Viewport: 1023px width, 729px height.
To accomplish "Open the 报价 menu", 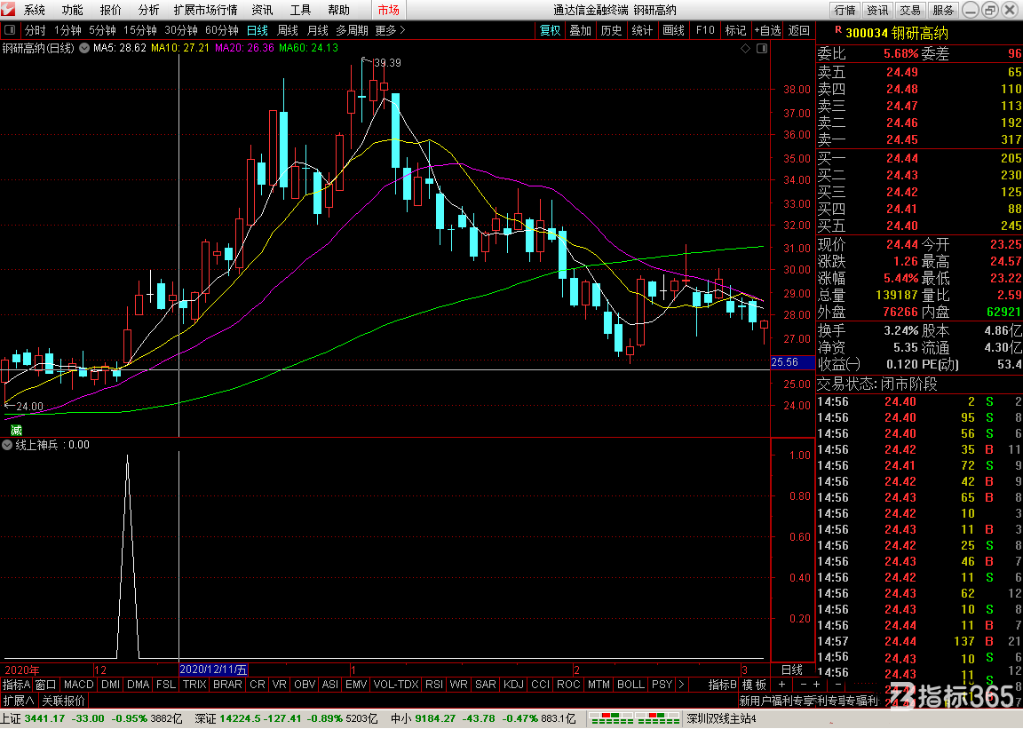I will pos(110,10).
